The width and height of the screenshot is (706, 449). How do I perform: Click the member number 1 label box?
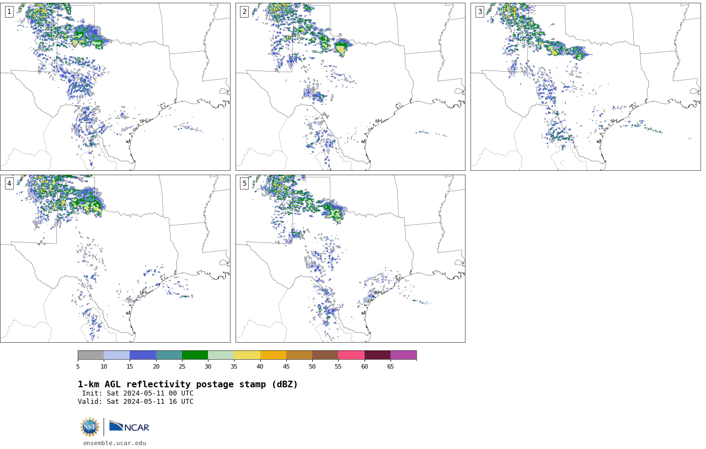tap(9, 12)
